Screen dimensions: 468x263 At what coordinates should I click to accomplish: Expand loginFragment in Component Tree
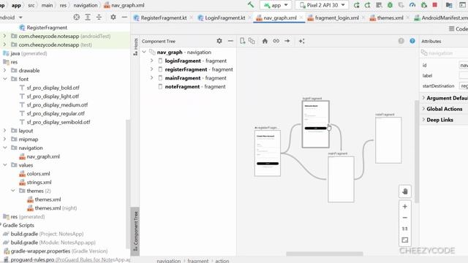(x=151, y=61)
